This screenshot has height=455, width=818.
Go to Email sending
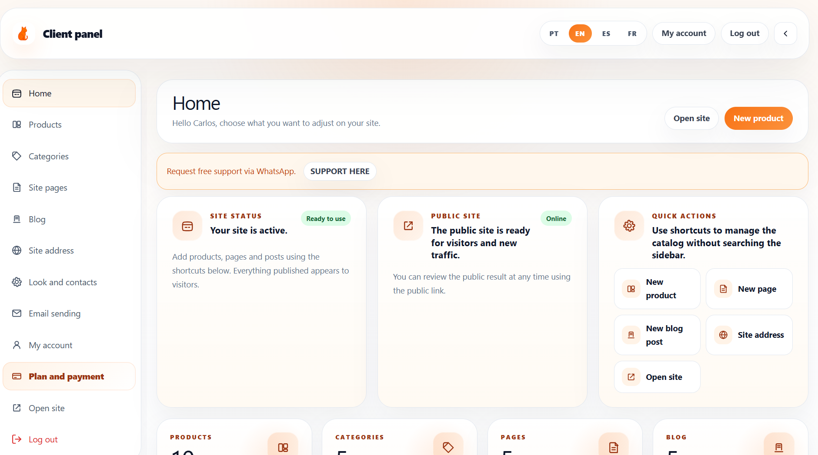69,313
